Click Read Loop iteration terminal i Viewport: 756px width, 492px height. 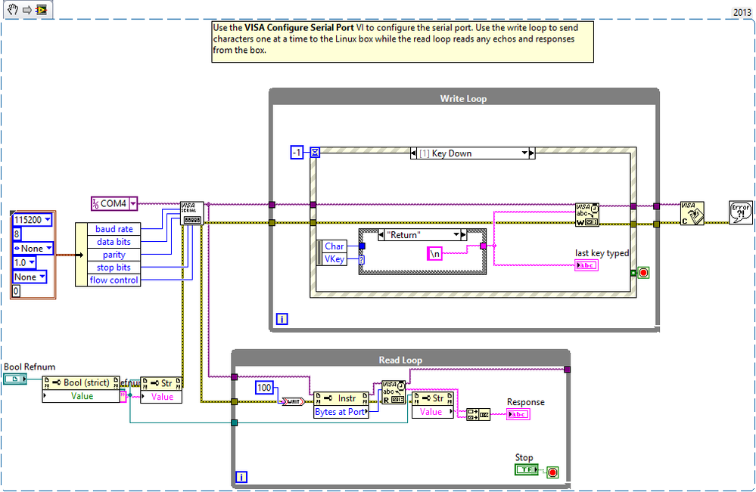click(x=241, y=477)
